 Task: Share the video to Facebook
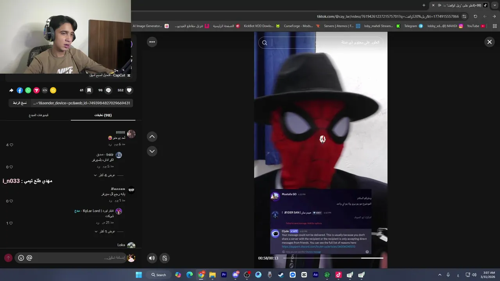pos(20,90)
